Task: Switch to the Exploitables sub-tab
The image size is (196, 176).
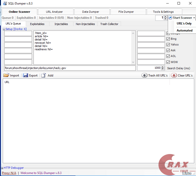Action: pos(37,24)
